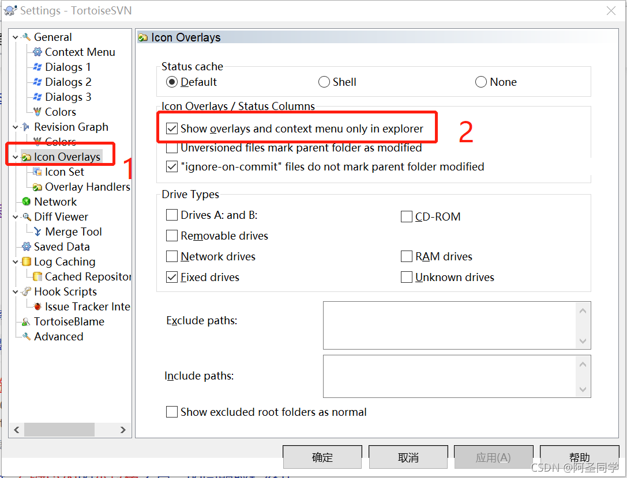Click Exclude paths scroll down arrow
This screenshot has height=478, width=627.
click(583, 341)
